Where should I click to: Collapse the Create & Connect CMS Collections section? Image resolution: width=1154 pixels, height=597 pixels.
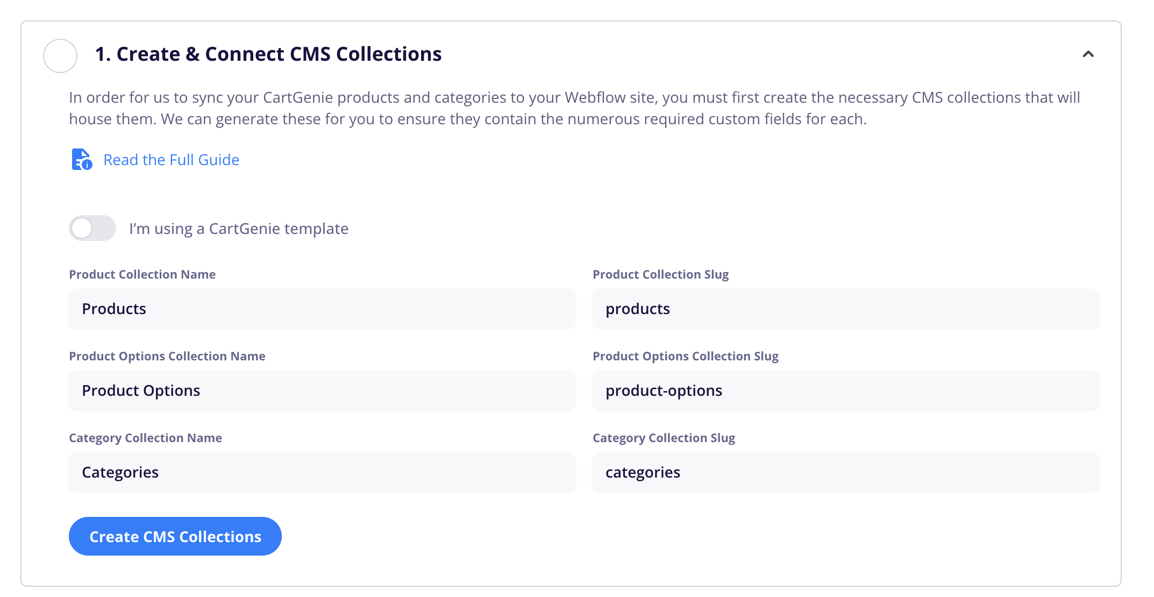pos(1088,54)
